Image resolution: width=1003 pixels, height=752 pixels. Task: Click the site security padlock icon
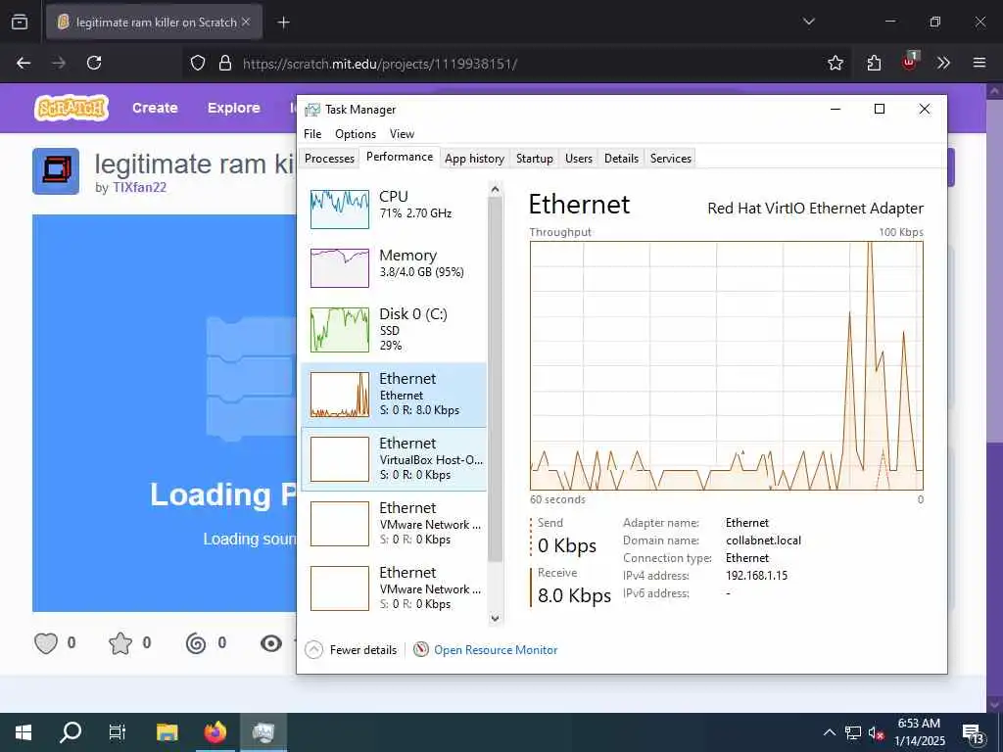(x=224, y=63)
